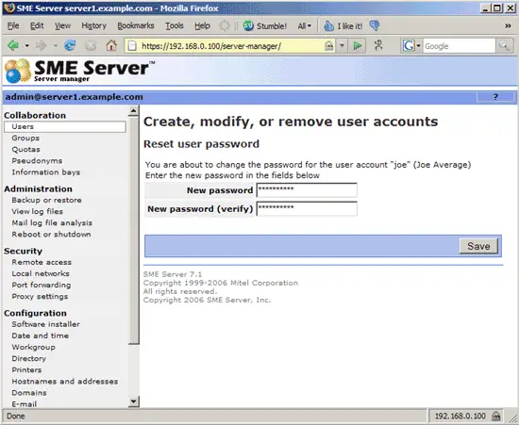Open the Bookmarks menu

click(x=136, y=25)
